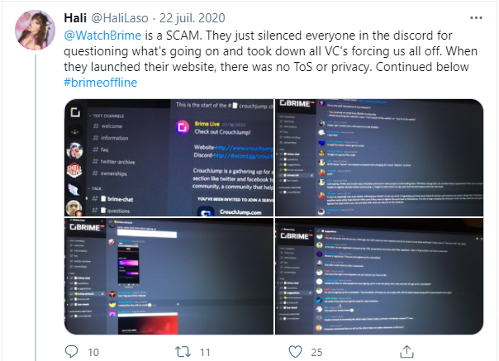Image resolution: width=499 pixels, height=361 pixels.
Task: Visit the @WatchBrime mention
Action: coord(98,36)
